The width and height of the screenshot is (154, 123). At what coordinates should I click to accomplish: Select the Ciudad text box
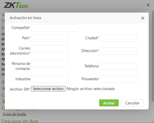click(x=118, y=38)
